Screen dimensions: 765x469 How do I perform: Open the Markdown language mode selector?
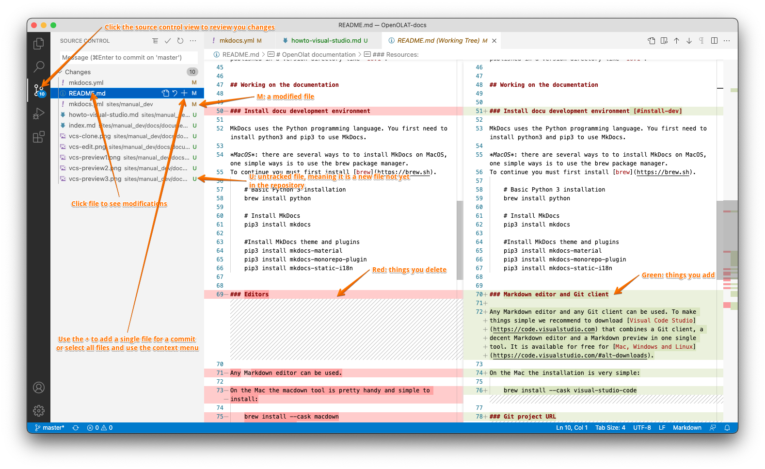pyautogui.click(x=687, y=428)
